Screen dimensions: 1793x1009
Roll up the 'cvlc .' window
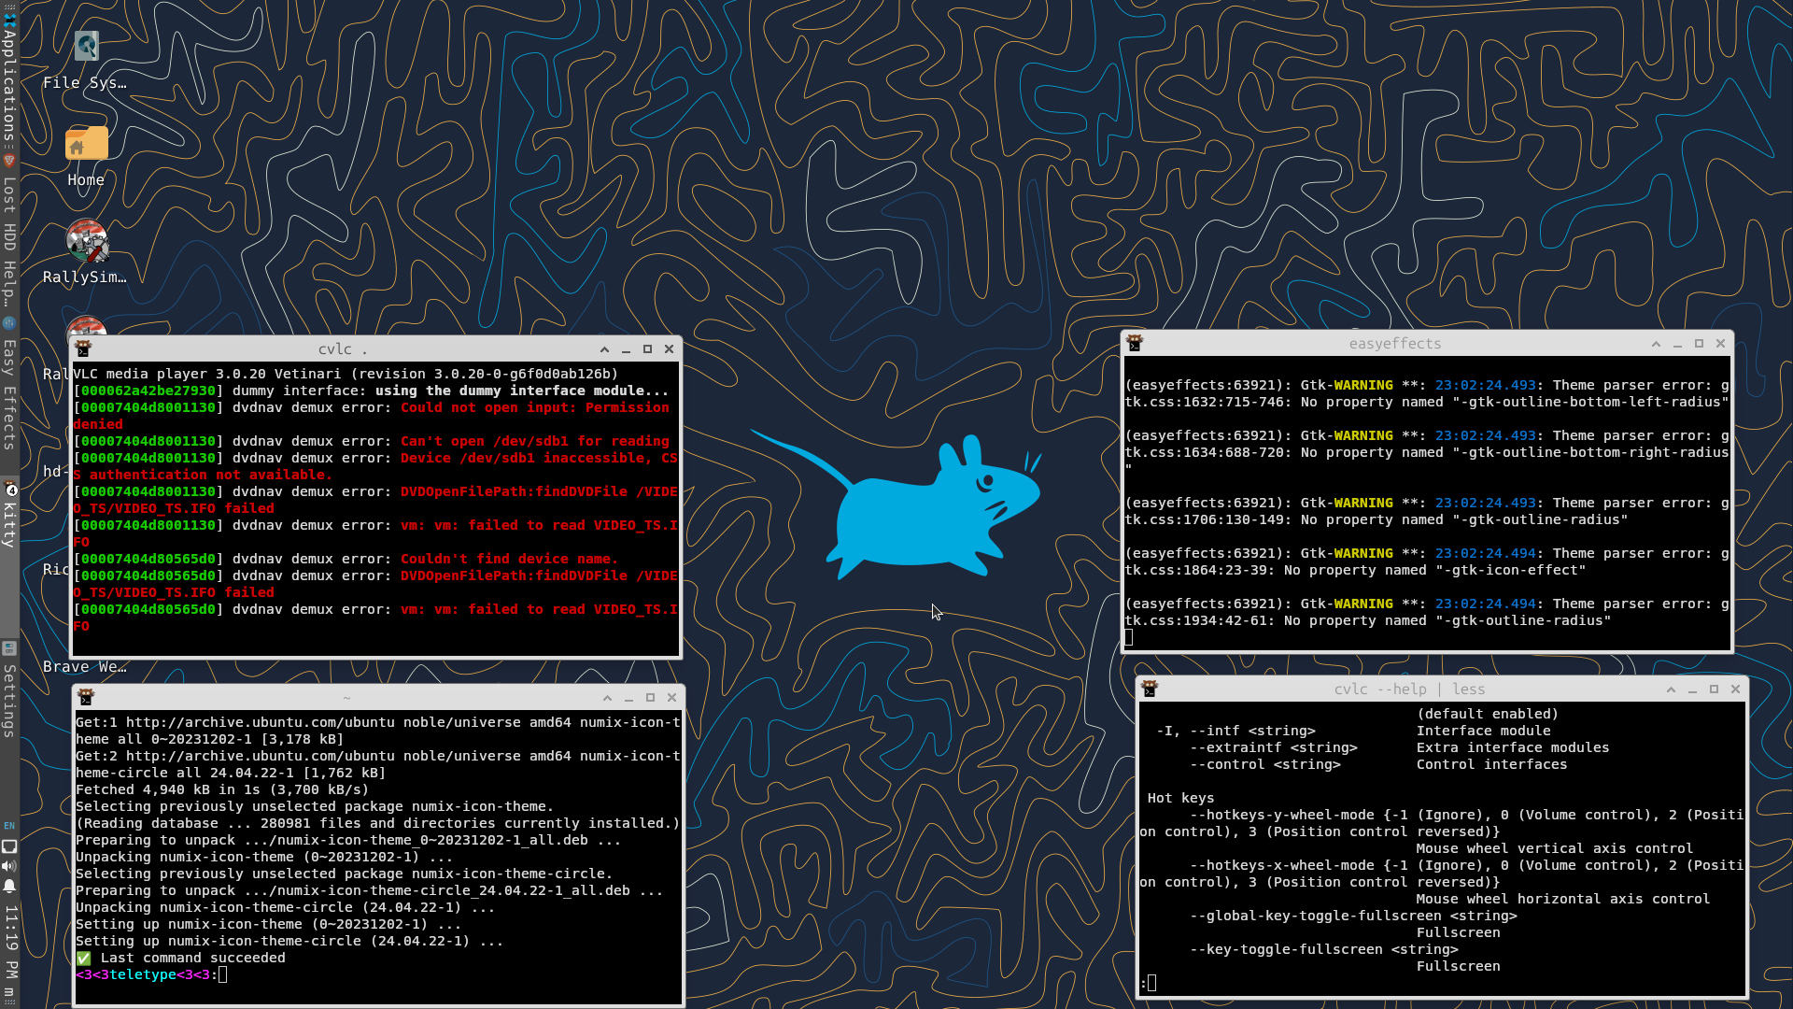pos(604,349)
